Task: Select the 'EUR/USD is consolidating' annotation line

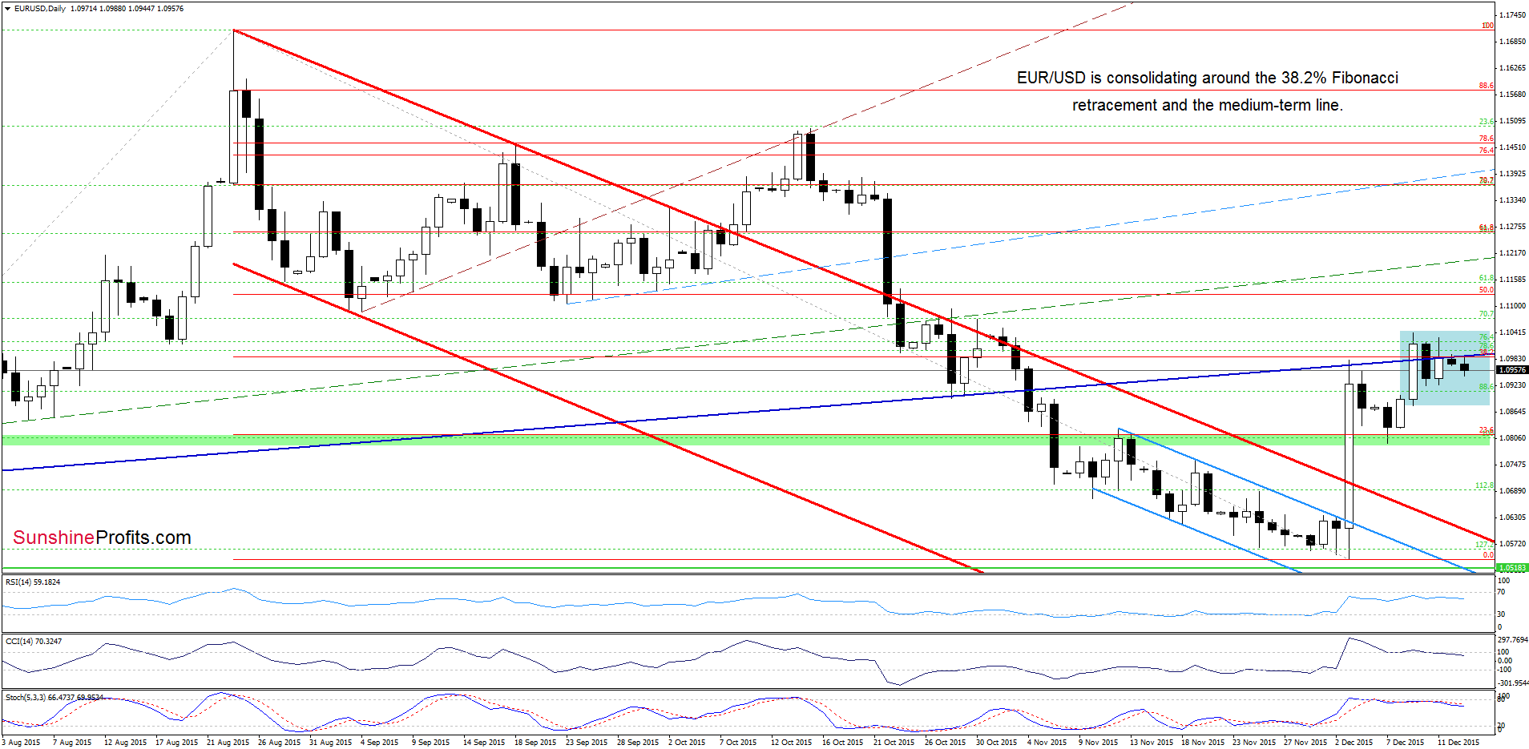Action: pos(1208,78)
